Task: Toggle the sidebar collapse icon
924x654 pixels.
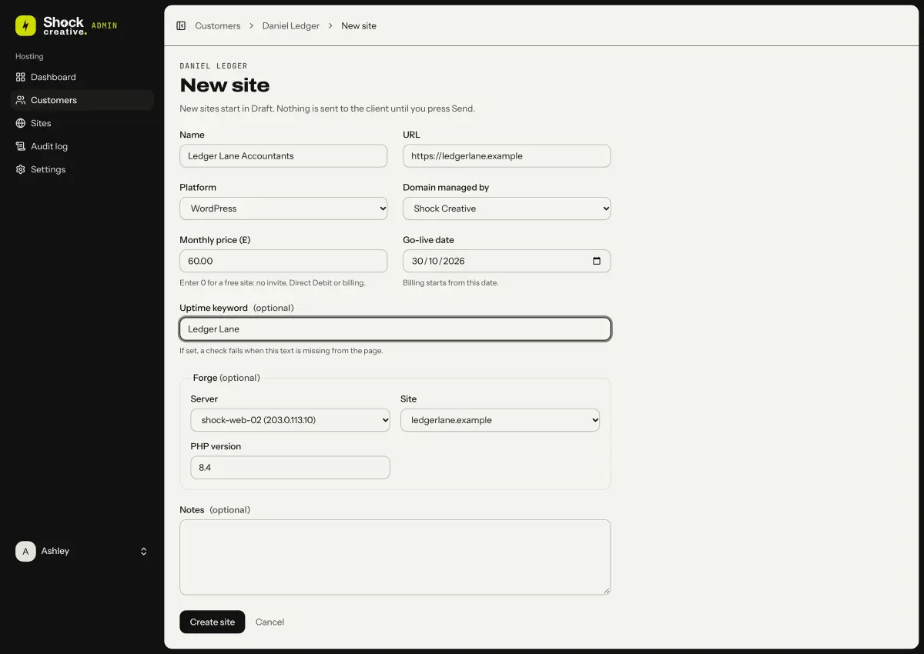Action: 181,25
